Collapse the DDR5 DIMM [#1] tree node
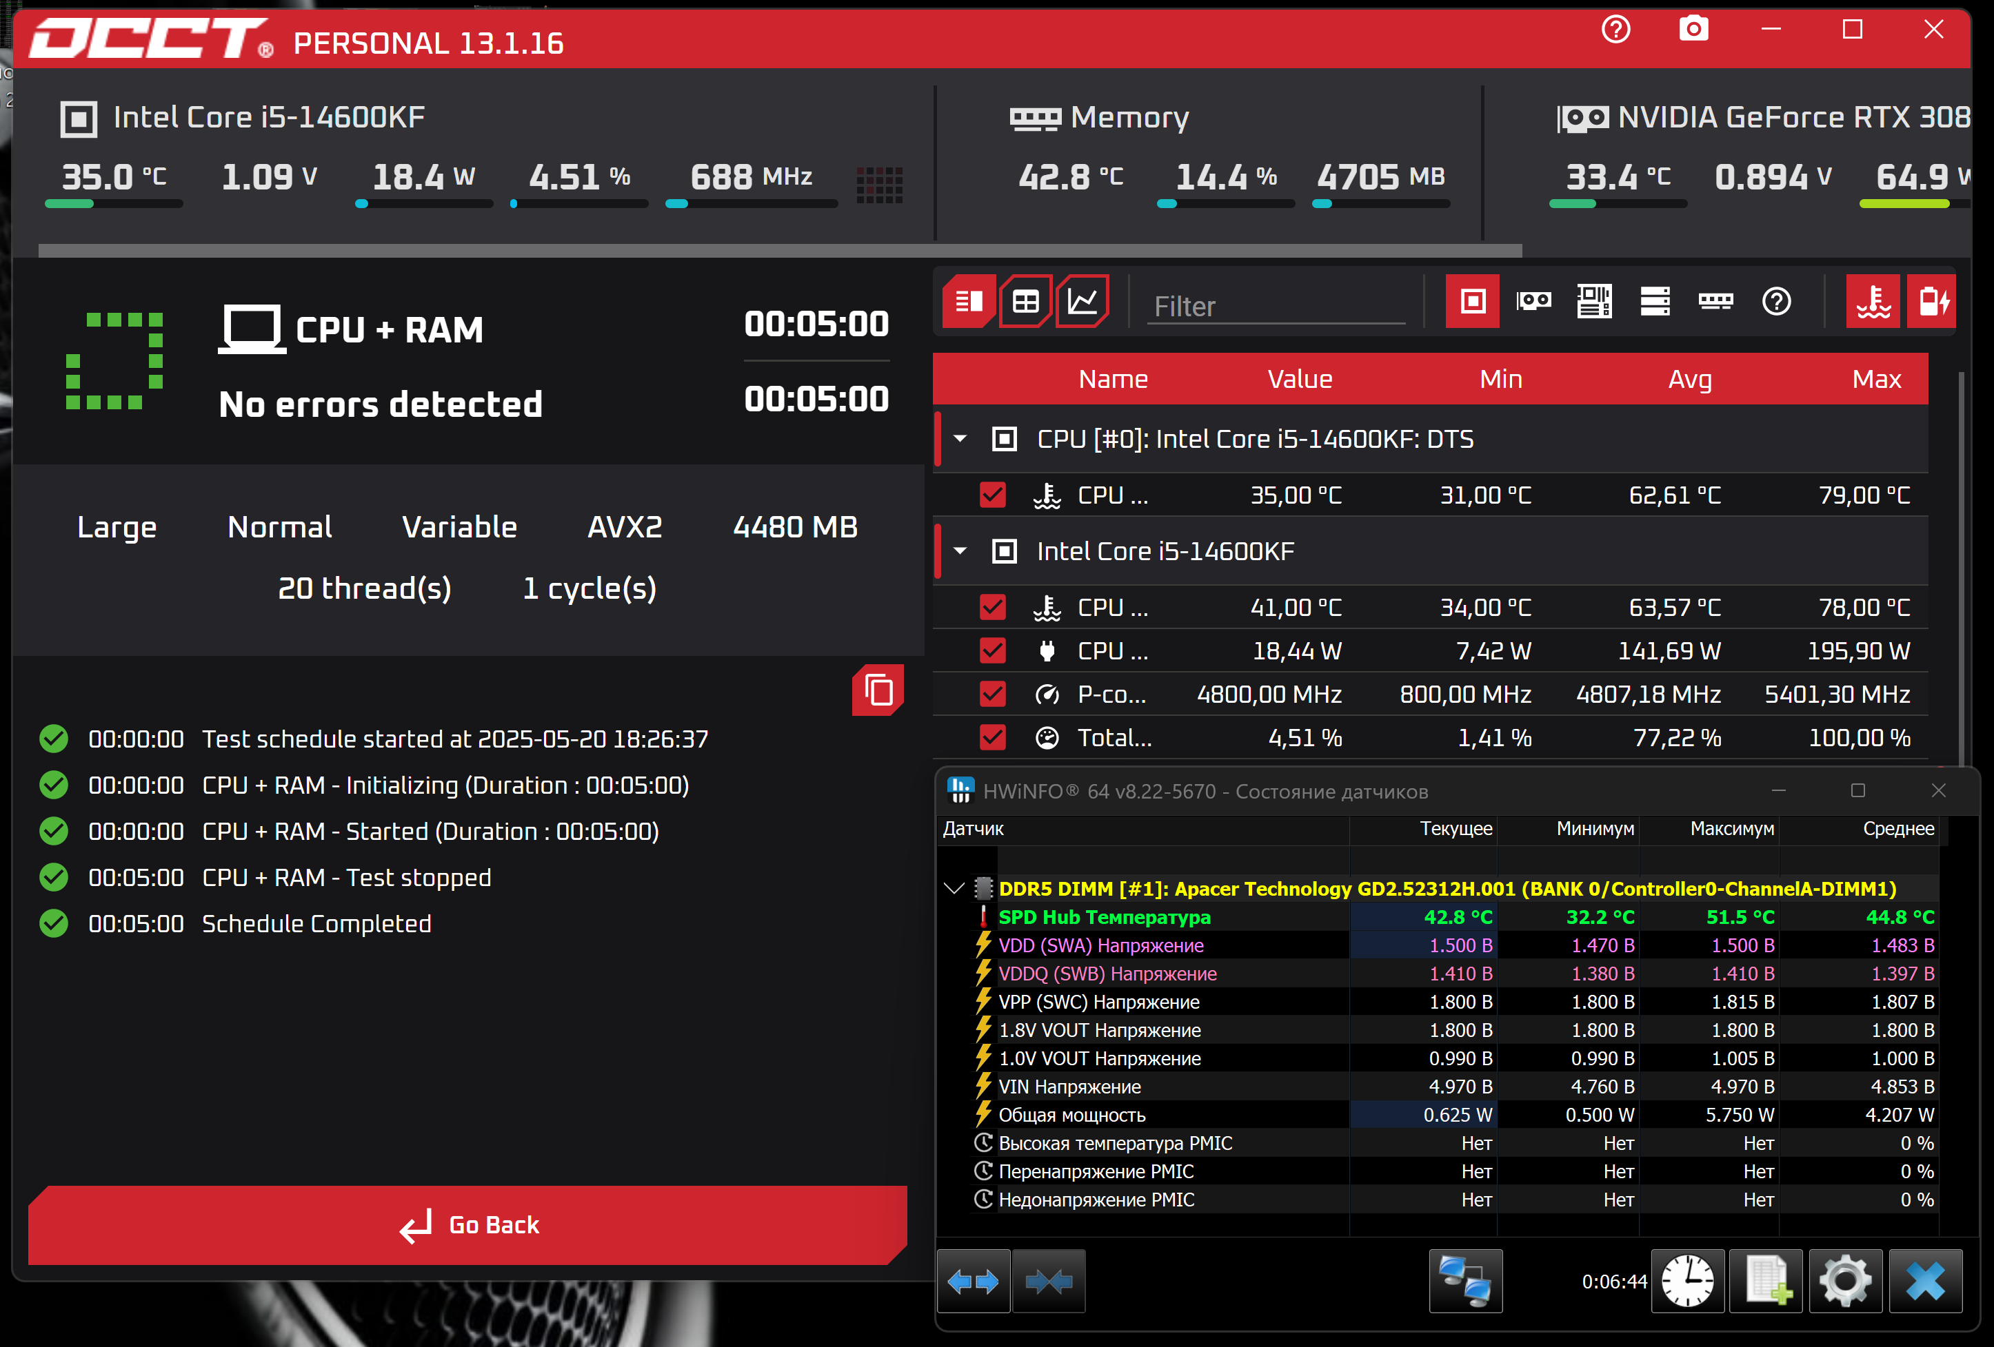1994x1347 pixels. coord(954,888)
